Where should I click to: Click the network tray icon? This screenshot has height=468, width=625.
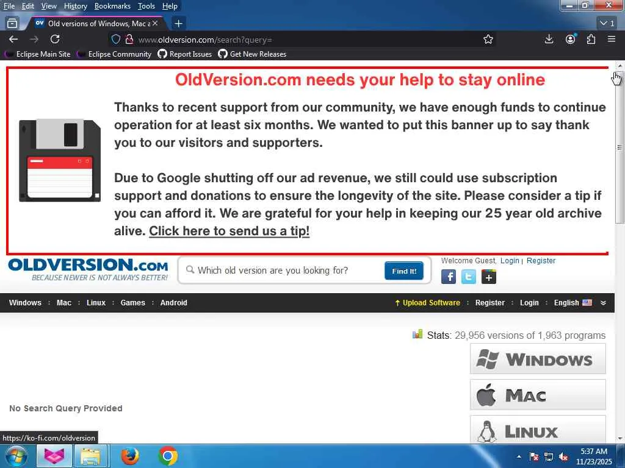tap(549, 457)
